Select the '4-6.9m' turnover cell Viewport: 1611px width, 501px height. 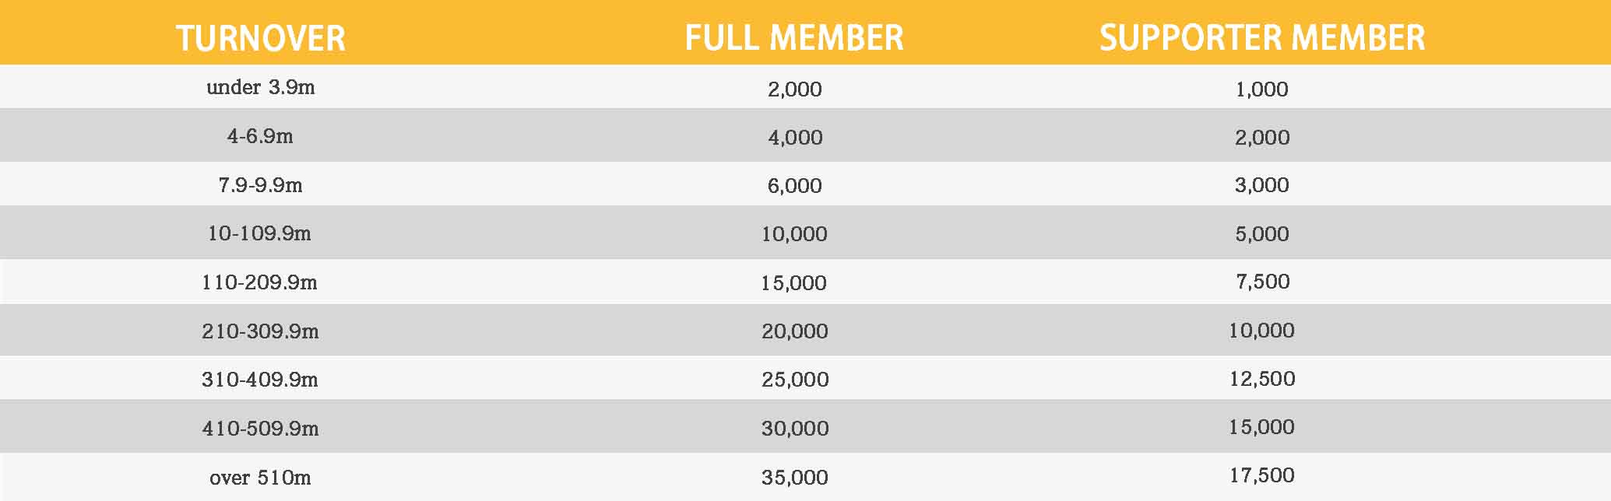[260, 136]
